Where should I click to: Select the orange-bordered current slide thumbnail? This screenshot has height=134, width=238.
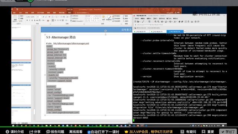21,50
